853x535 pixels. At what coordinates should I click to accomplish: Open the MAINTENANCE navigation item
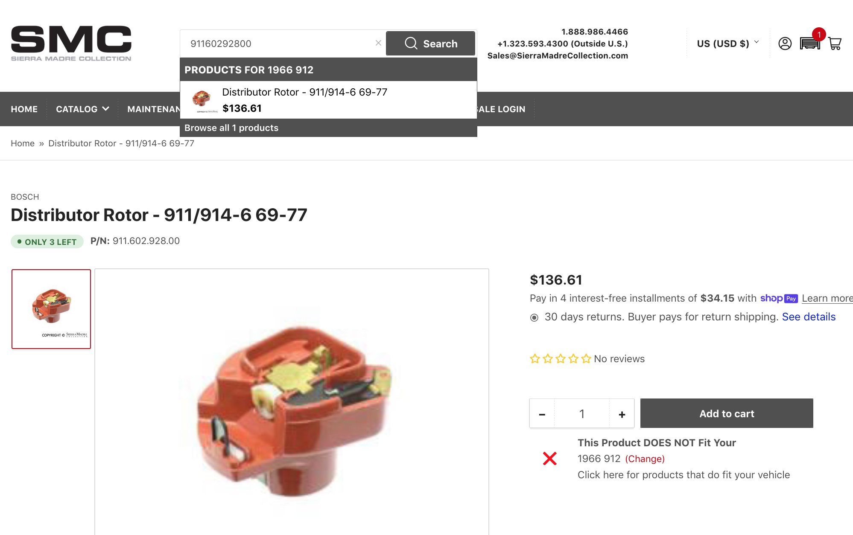point(154,109)
